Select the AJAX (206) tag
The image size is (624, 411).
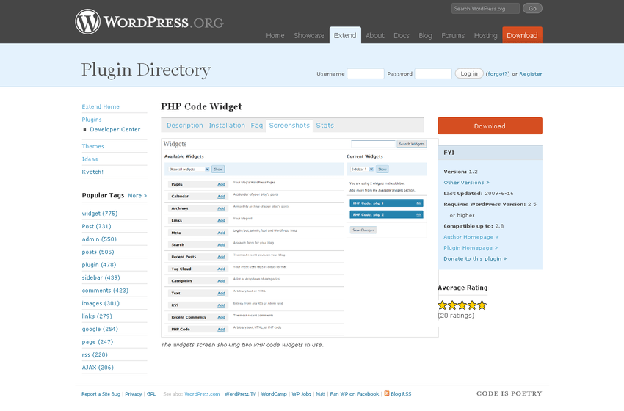pyautogui.click(x=98, y=368)
